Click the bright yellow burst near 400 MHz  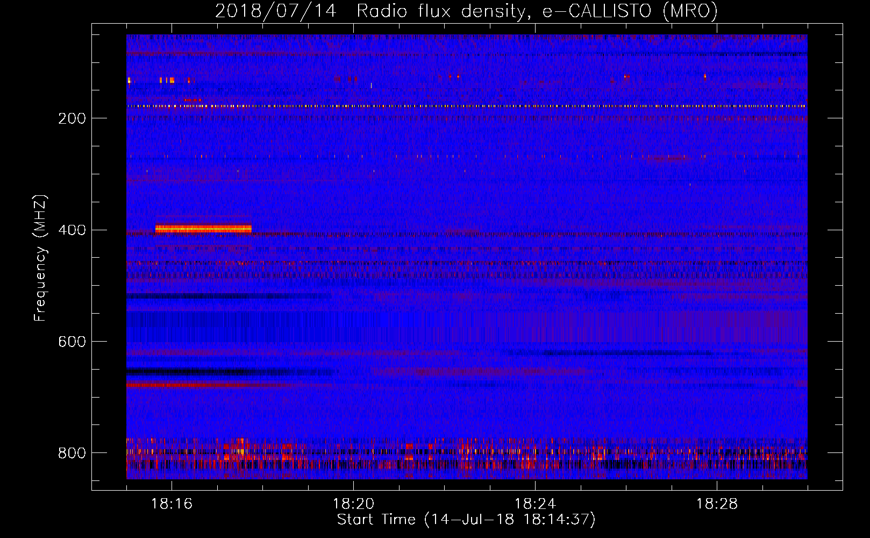point(203,229)
